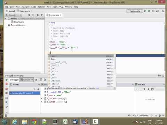Open the Project view selector dropdown
The height and width of the screenshot is (125, 167).
pyautogui.click(x=14, y=15)
